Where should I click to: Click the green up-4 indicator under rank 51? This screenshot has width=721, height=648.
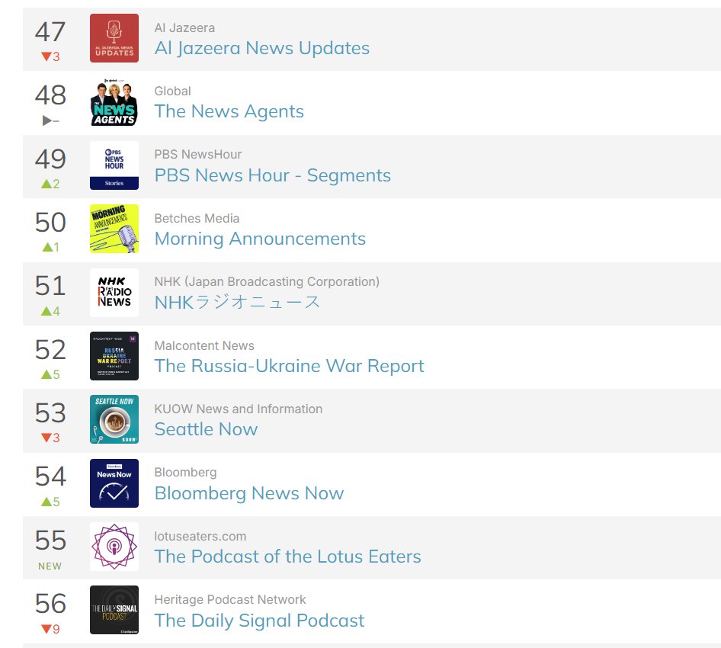(50, 311)
